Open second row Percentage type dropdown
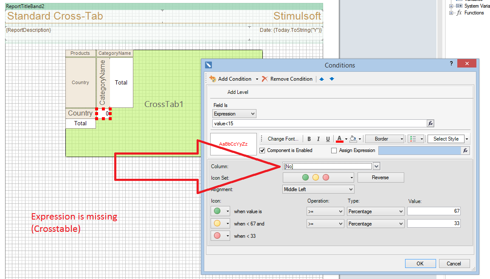Image resolution: width=490 pixels, height=279 pixels. (x=376, y=224)
